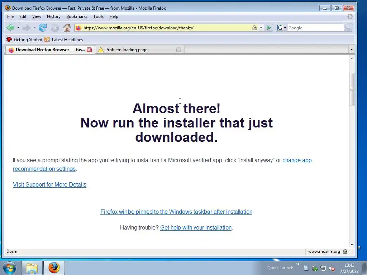Screen dimensions: 367x275
Task: Open the View menu
Action: click(37, 16)
